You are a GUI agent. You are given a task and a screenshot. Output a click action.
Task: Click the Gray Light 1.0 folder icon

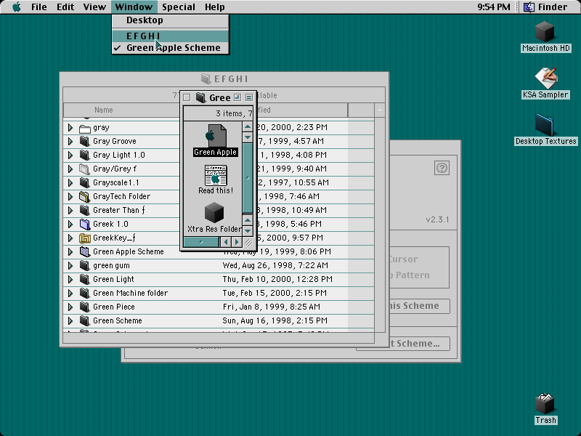tap(85, 155)
